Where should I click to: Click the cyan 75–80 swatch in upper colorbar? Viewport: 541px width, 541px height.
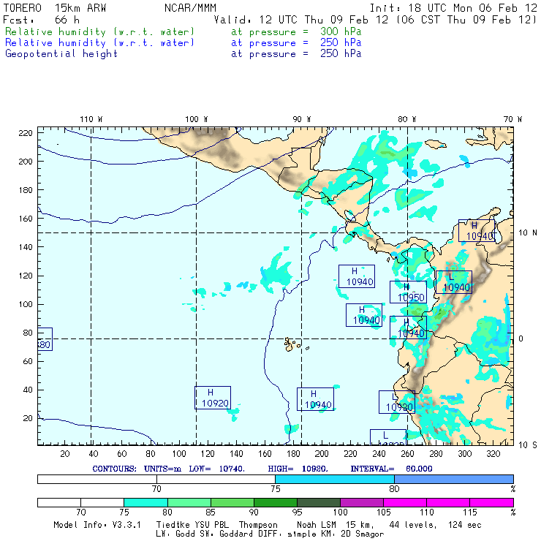[x=335, y=479]
